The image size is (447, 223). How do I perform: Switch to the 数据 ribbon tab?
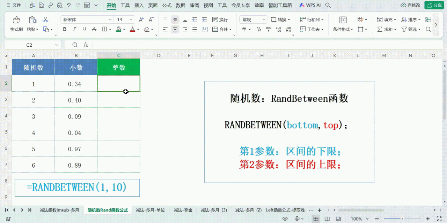click(x=181, y=5)
